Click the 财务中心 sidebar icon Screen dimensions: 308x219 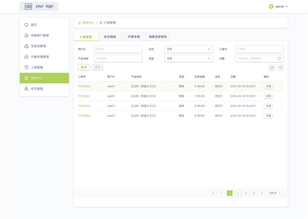(26, 78)
